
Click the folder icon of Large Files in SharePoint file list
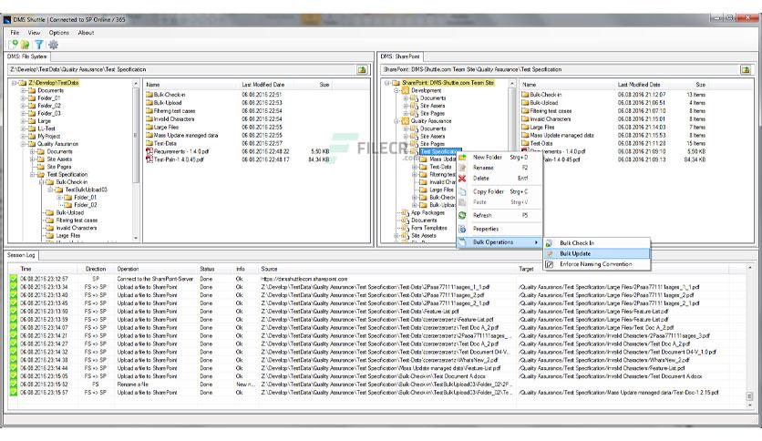point(525,127)
